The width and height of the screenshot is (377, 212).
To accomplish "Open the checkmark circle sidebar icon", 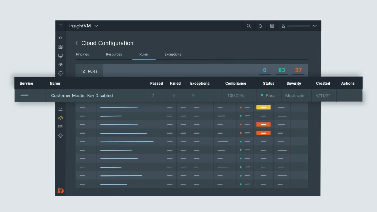I will pyautogui.click(x=61, y=73).
